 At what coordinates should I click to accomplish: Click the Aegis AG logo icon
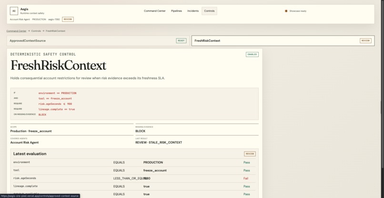[14, 11]
